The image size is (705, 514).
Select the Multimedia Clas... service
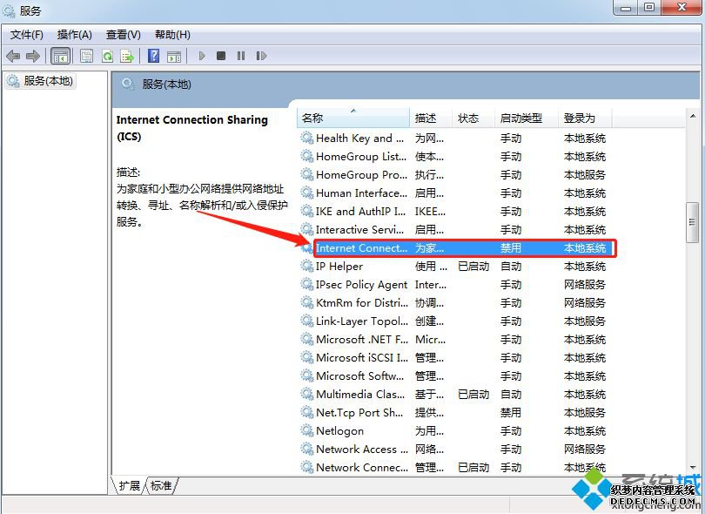(x=454, y=395)
